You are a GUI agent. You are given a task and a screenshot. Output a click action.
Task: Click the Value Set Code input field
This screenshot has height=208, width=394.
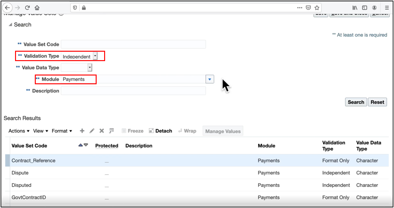coord(133,44)
